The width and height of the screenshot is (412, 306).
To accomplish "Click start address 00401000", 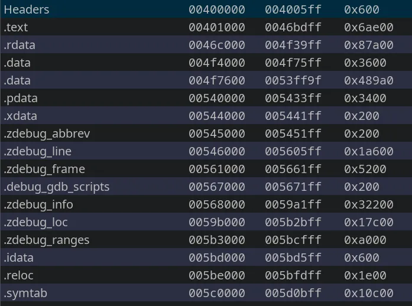I will coord(217,27).
